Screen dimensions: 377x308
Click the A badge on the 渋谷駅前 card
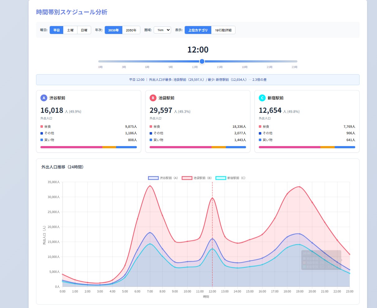click(x=44, y=98)
